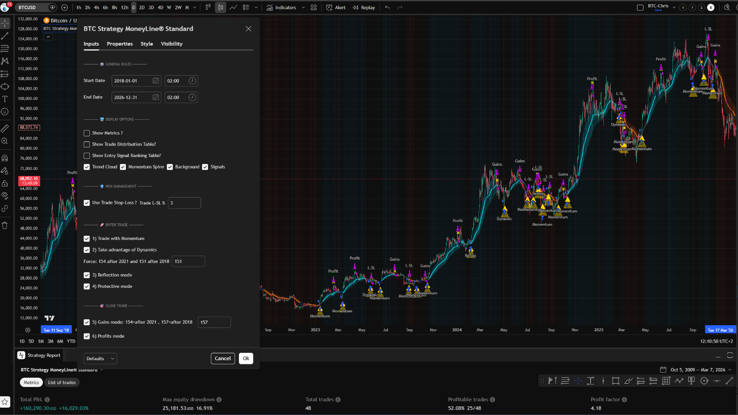Open the layout setup grid icon

(x=314, y=7)
